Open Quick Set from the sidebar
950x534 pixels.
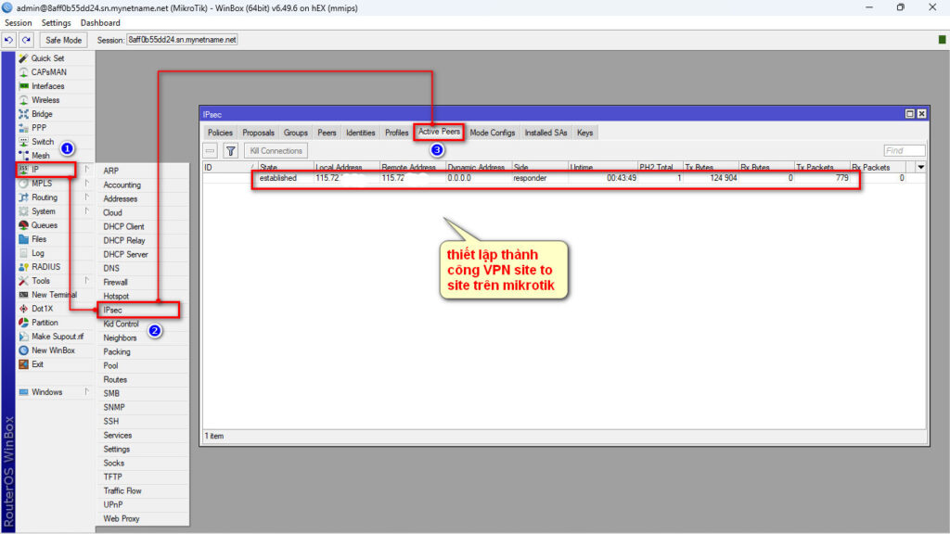[47, 58]
